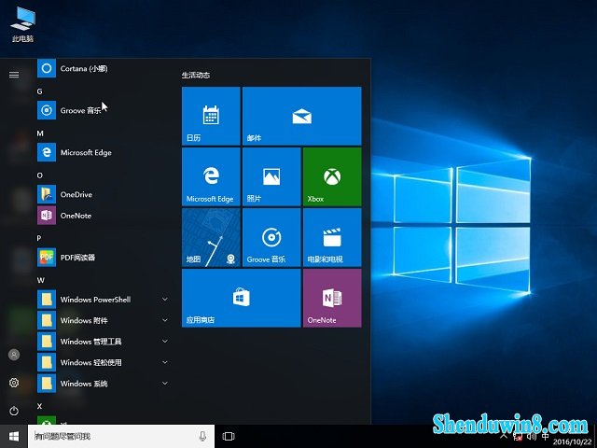Click the W letter group header
This screenshot has height=448, width=597.
41,280
